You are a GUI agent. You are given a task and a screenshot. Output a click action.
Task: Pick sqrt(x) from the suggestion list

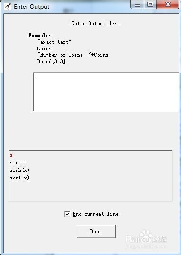pos(19,178)
